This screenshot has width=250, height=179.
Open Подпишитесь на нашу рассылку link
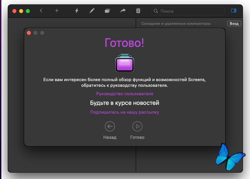[125, 112]
